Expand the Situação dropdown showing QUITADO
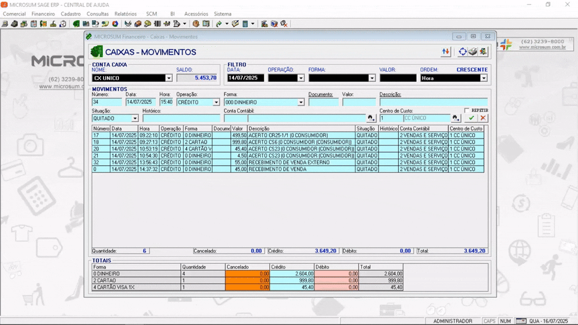 135,118
